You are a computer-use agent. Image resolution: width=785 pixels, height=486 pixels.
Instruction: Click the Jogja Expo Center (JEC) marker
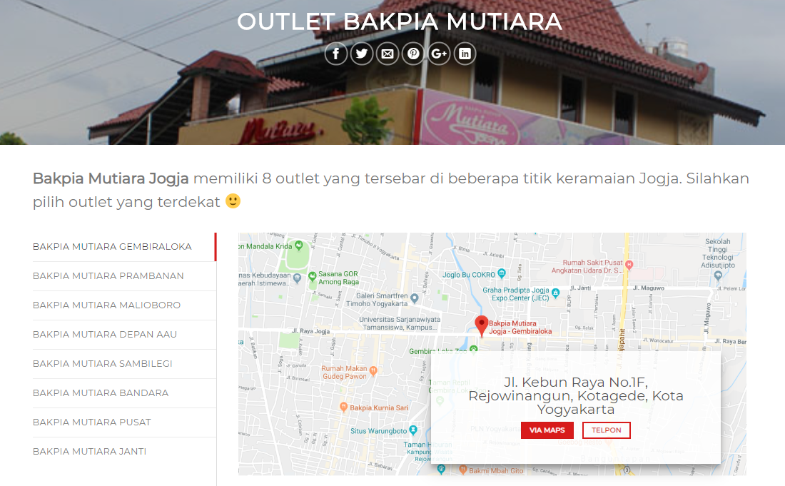[x=555, y=293]
